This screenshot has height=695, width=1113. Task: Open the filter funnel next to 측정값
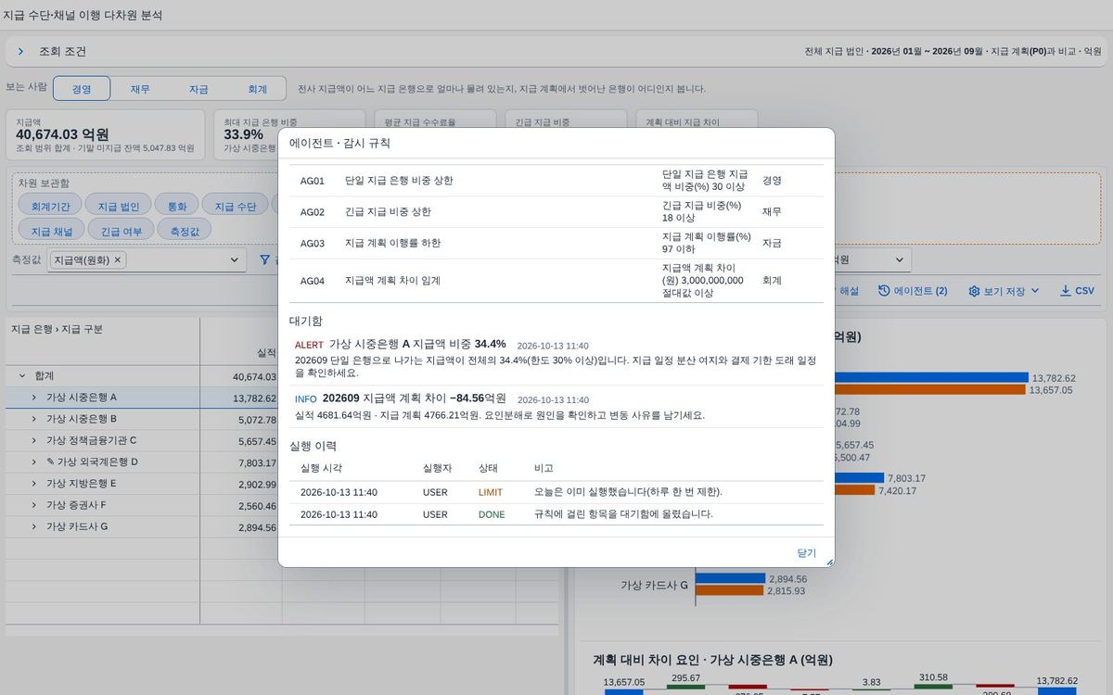tap(265, 260)
